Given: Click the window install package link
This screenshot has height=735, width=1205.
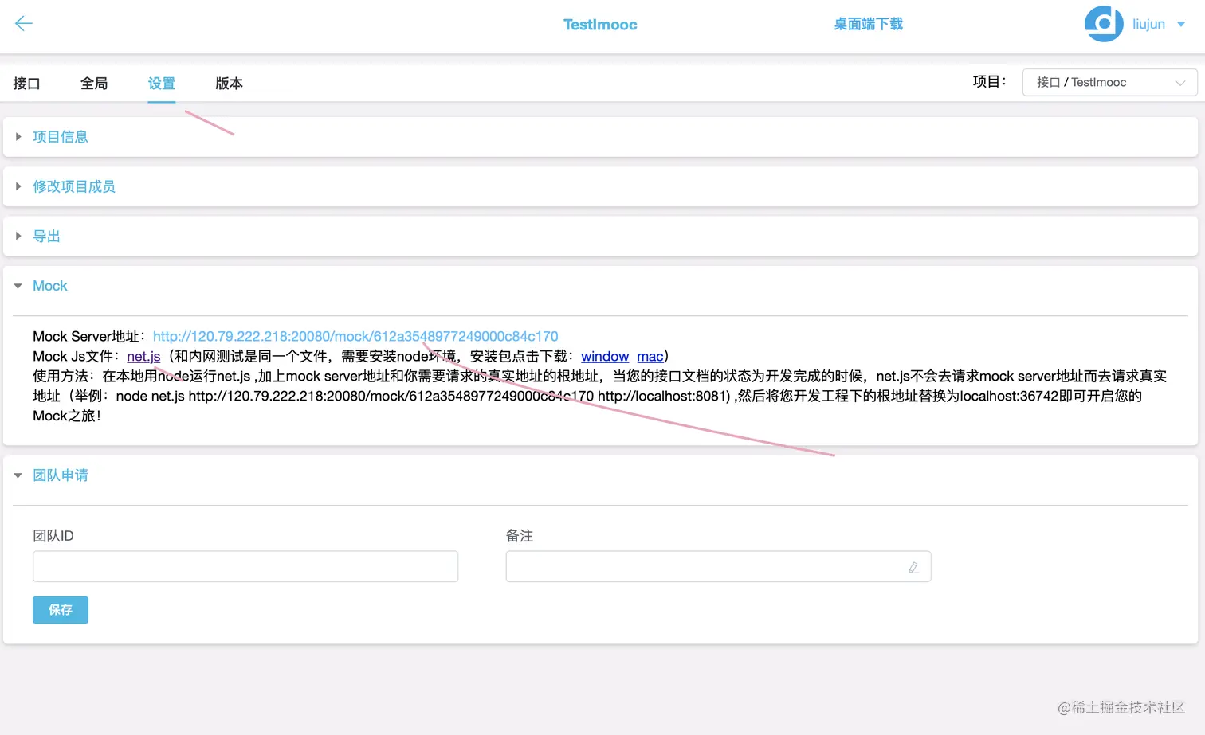Looking at the screenshot, I should point(605,356).
